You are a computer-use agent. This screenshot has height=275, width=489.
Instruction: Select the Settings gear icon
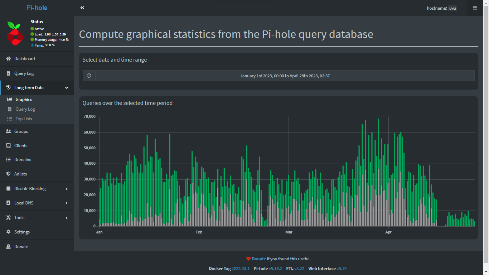pyautogui.click(x=9, y=232)
